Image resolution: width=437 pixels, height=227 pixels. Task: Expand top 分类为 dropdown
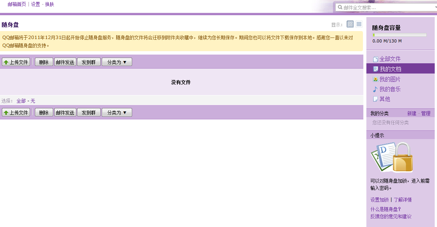117,62
